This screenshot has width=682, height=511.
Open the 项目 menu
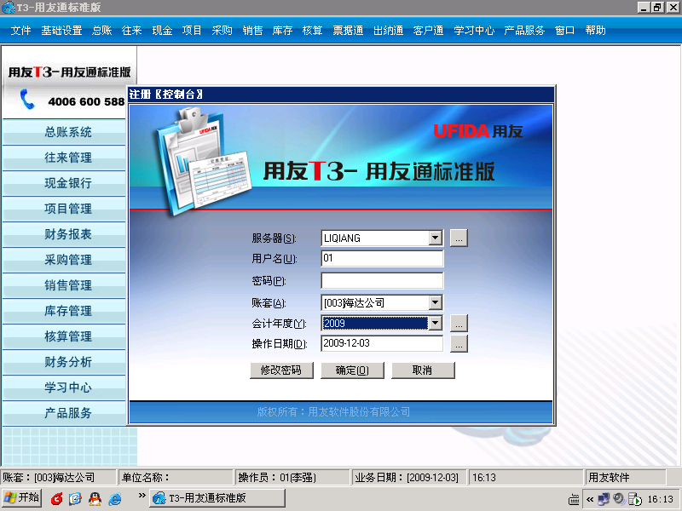(192, 31)
